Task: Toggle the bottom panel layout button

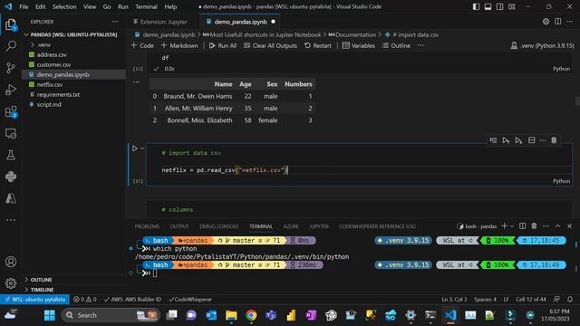Action: coord(488,6)
